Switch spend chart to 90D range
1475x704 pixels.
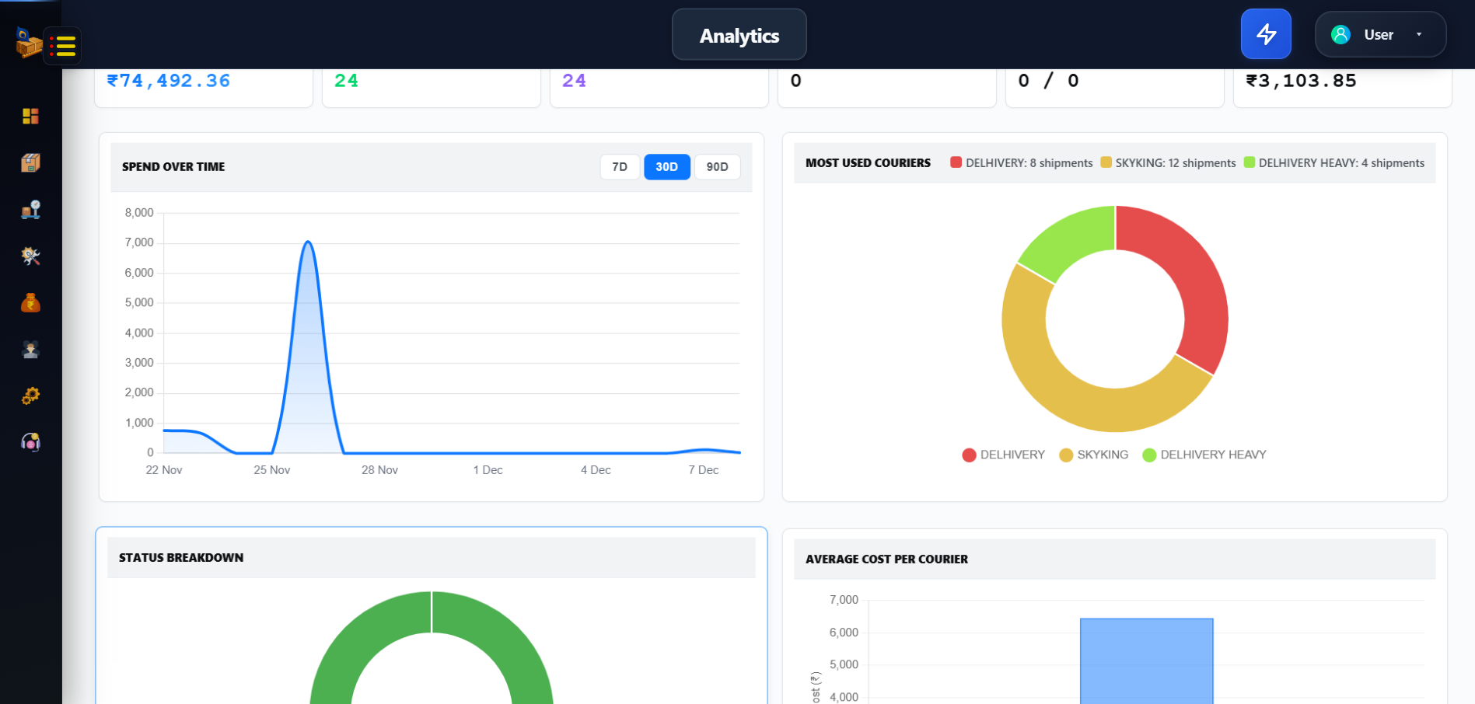(x=717, y=167)
